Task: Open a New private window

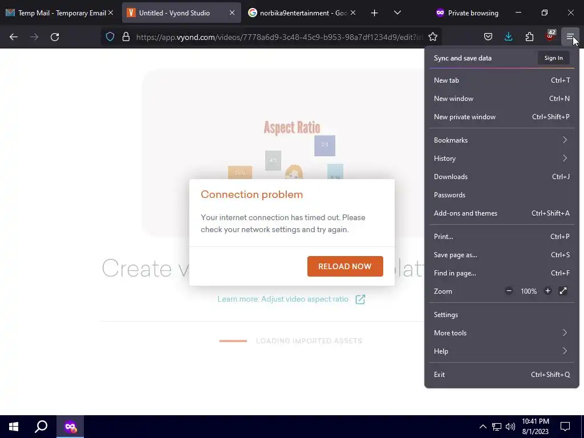Action: [502, 117]
